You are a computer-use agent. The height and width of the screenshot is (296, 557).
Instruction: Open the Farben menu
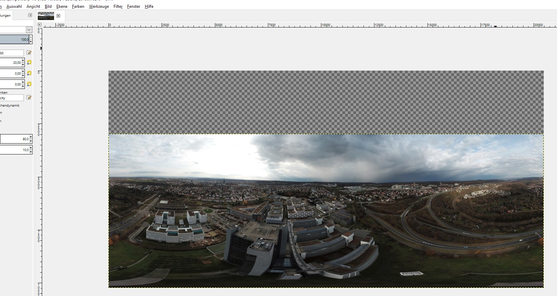(x=78, y=6)
